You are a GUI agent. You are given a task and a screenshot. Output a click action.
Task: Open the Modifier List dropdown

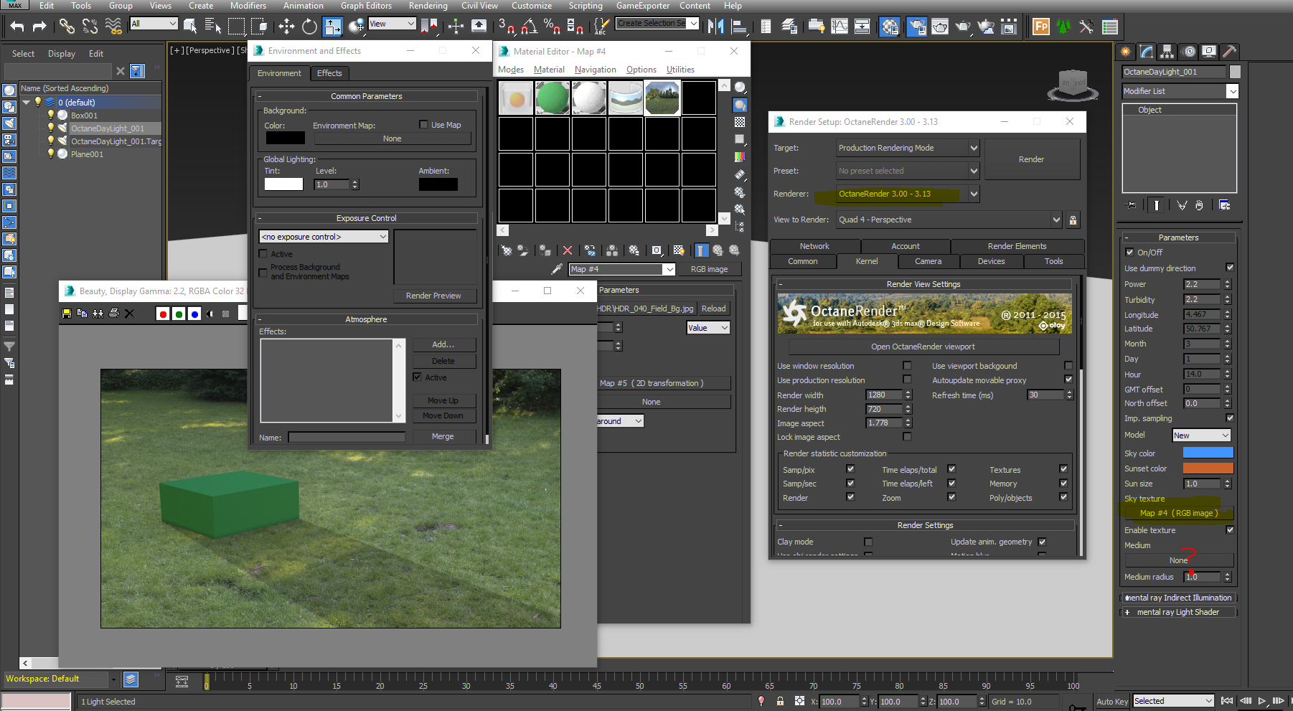point(1180,91)
